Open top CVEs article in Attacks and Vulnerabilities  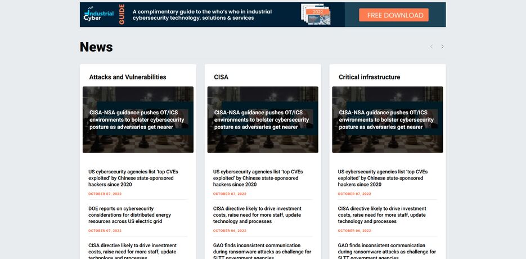coord(133,178)
